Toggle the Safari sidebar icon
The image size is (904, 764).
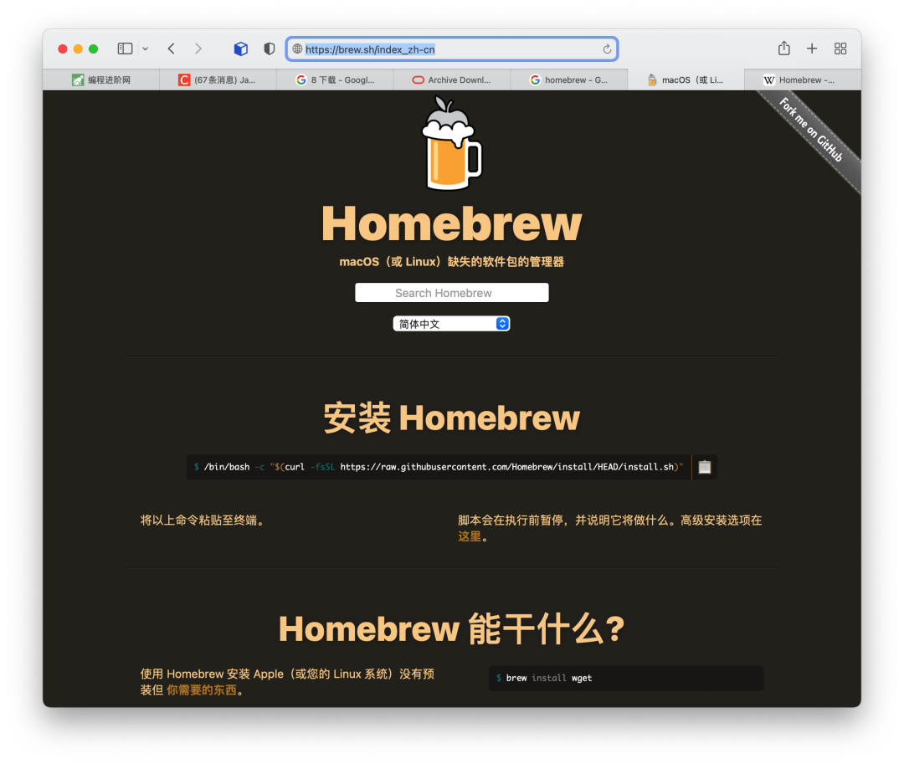(x=125, y=49)
